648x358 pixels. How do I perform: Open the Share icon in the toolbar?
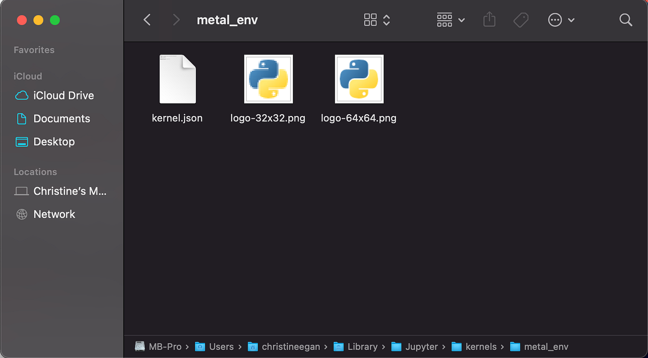point(489,20)
